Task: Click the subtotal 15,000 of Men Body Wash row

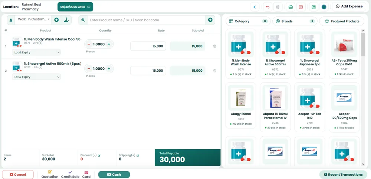Action: tap(187, 46)
